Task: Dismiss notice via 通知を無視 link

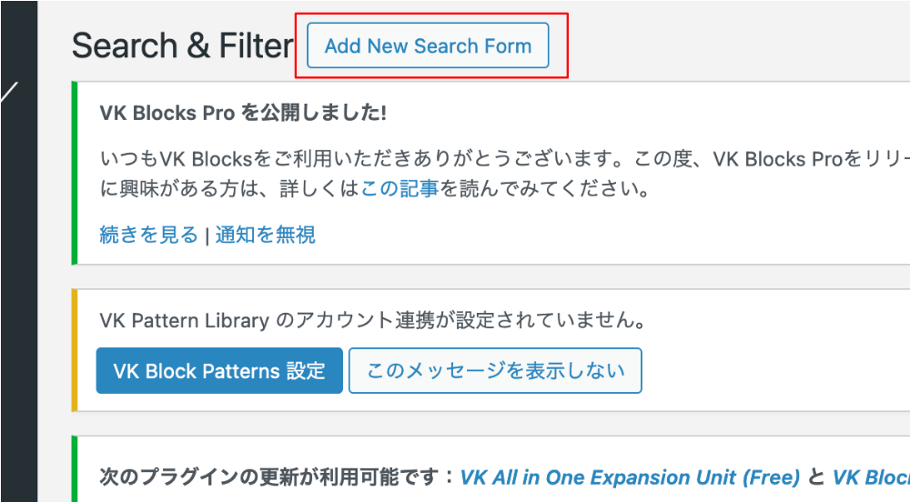Action: click(x=266, y=236)
